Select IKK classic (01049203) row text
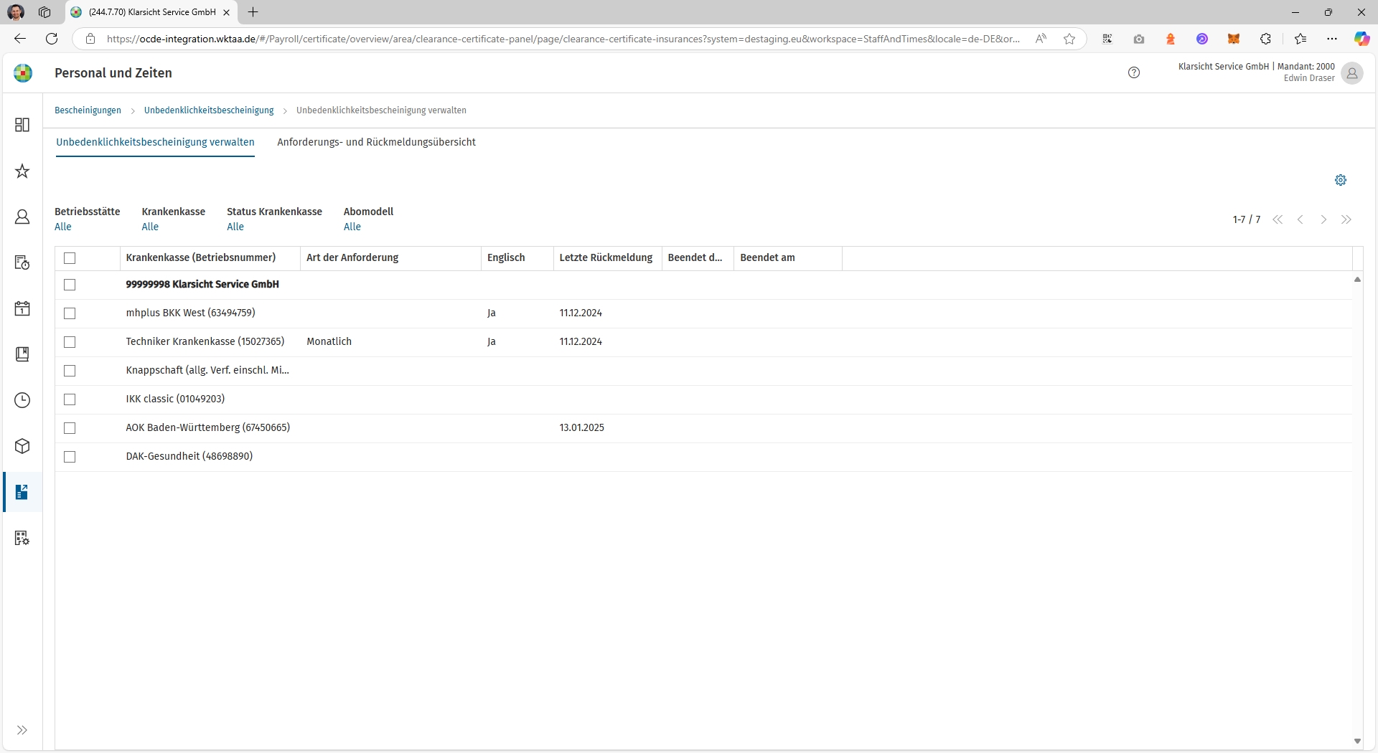 point(175,399)
